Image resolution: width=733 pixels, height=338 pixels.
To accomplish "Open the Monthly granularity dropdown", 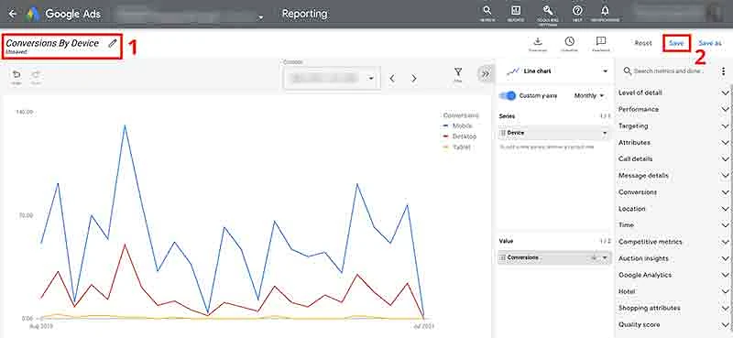I will (x=589, y=95).
